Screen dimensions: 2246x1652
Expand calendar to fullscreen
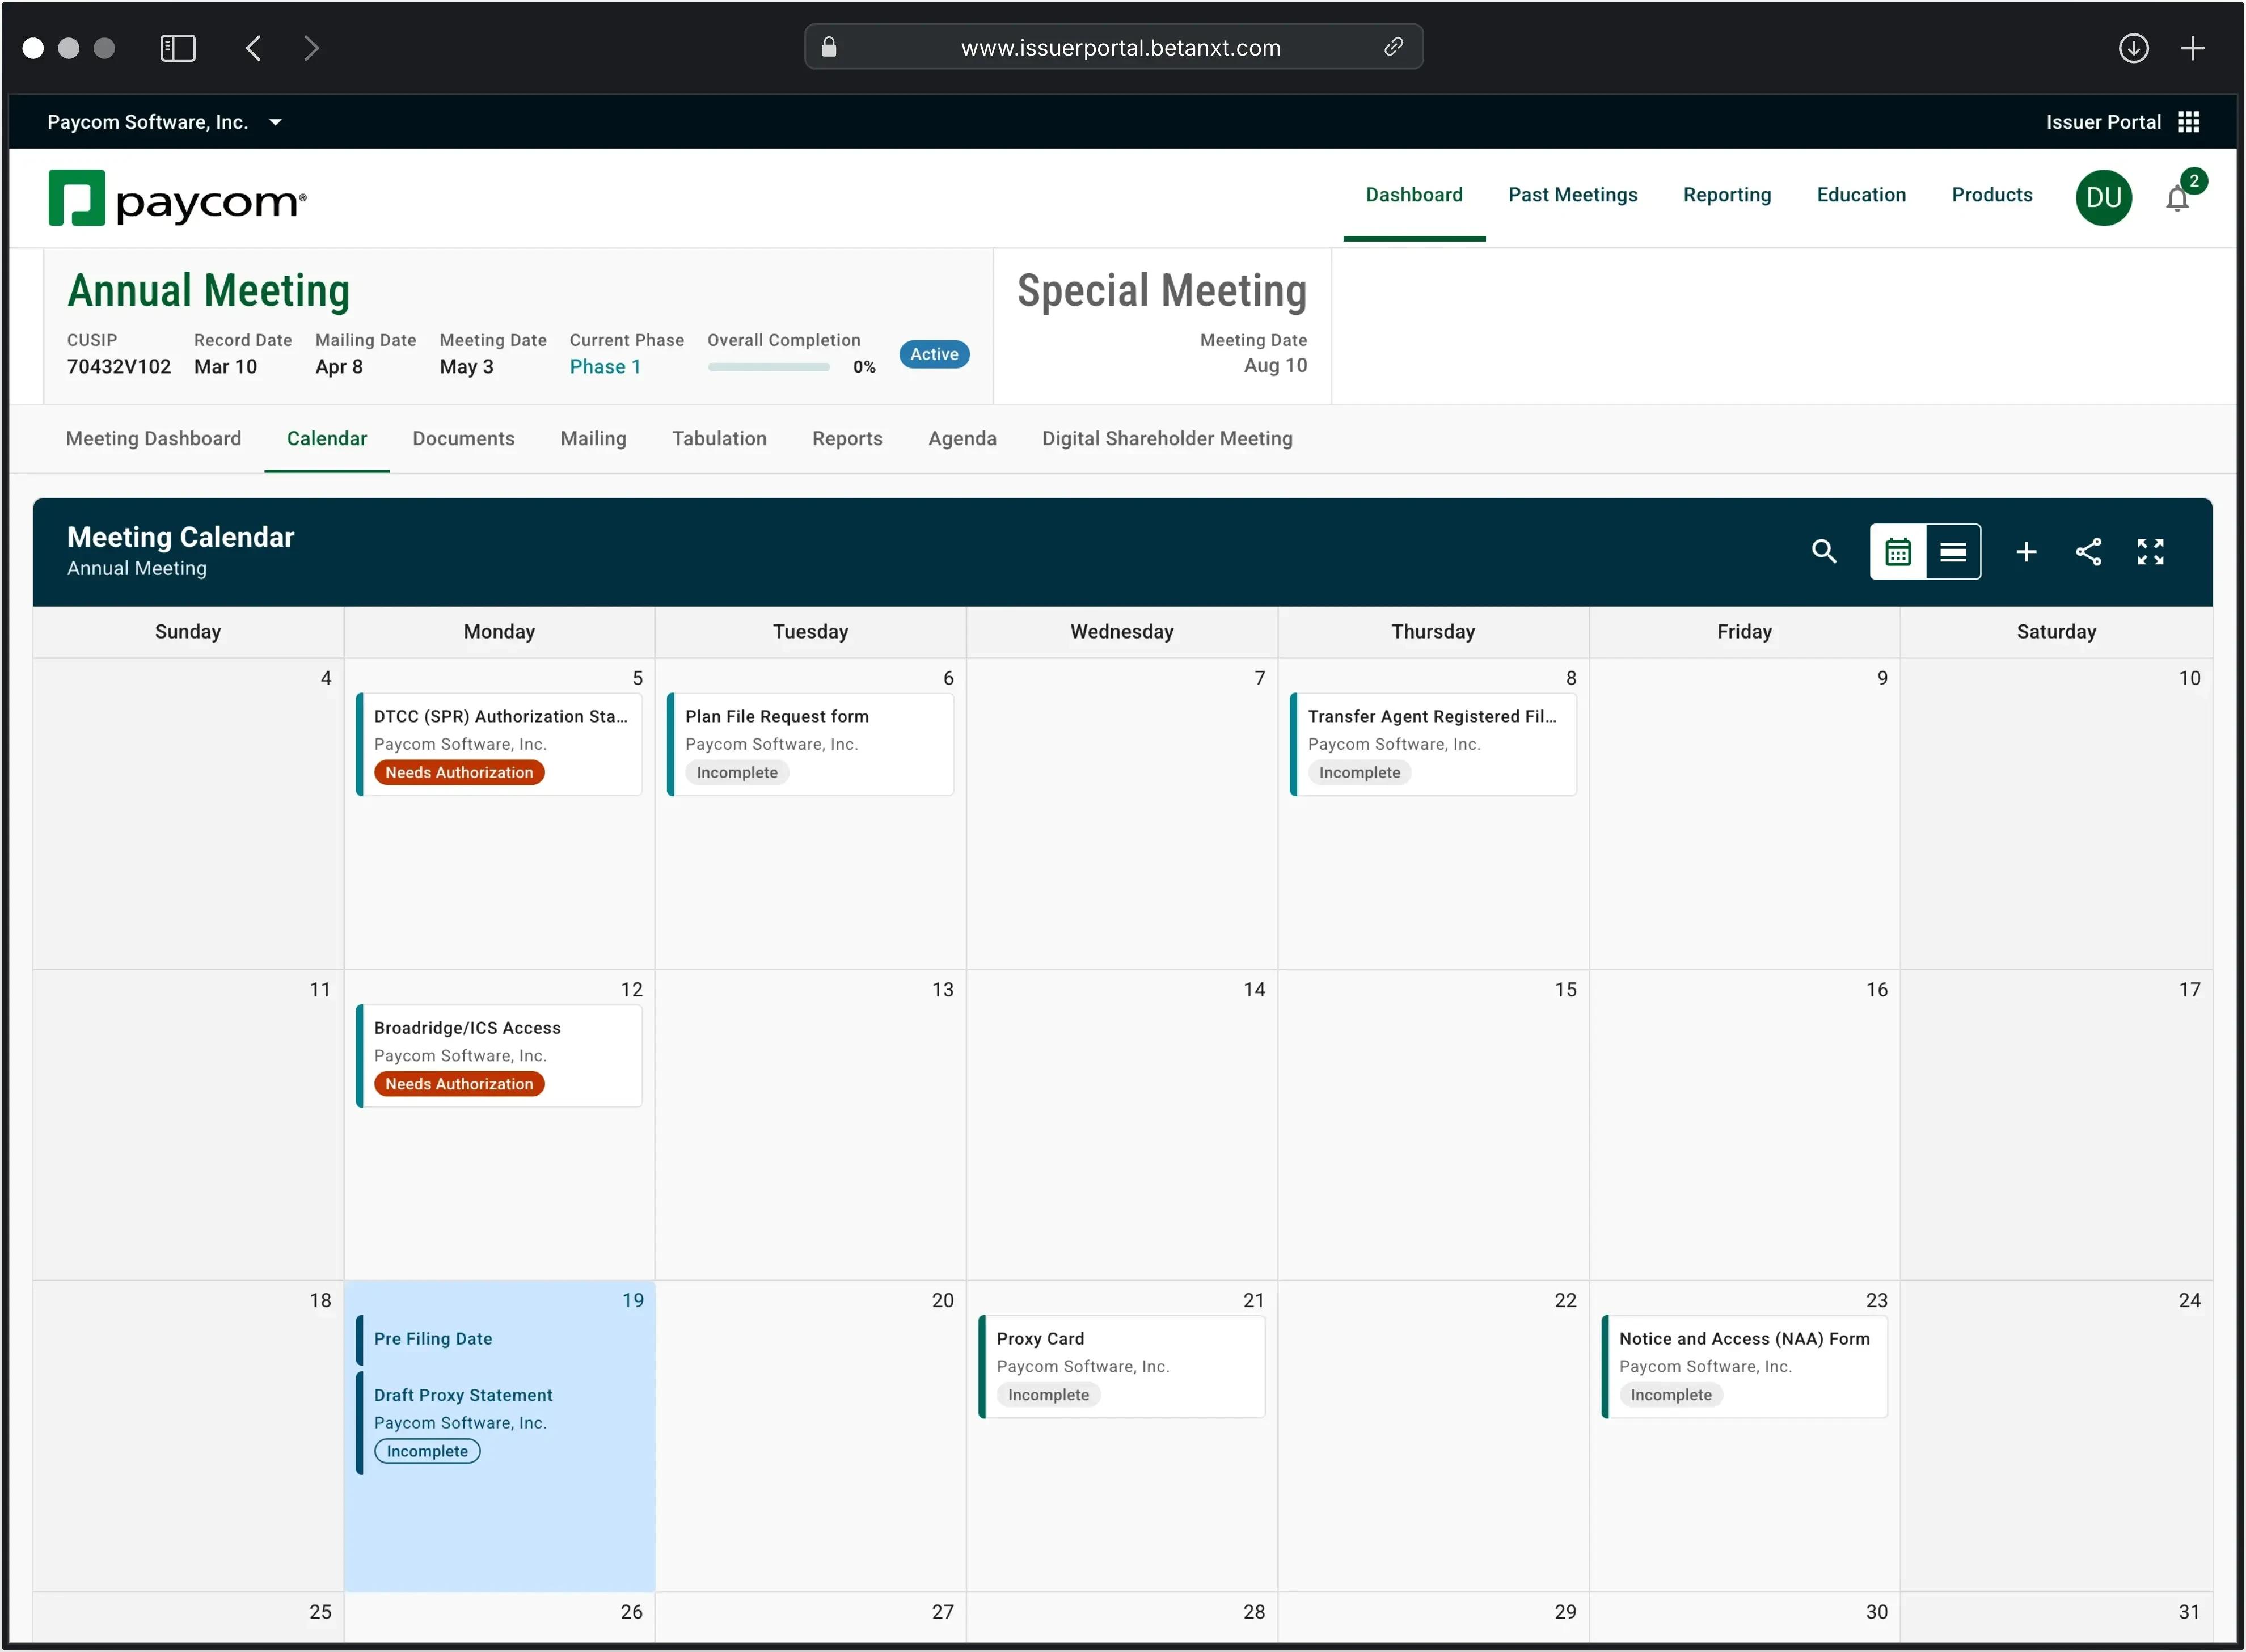2150,551
